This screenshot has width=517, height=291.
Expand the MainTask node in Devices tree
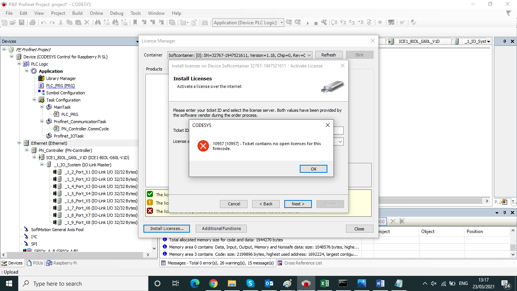point(42,107)
